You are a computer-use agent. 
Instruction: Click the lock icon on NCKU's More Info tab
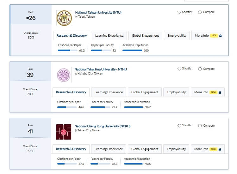[220, 149]
